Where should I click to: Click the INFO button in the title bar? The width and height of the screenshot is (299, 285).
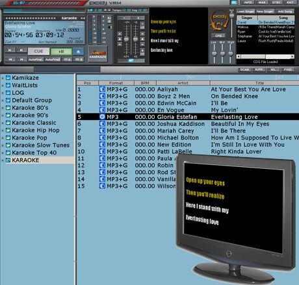pyautogui.click(x=248, y=3)
